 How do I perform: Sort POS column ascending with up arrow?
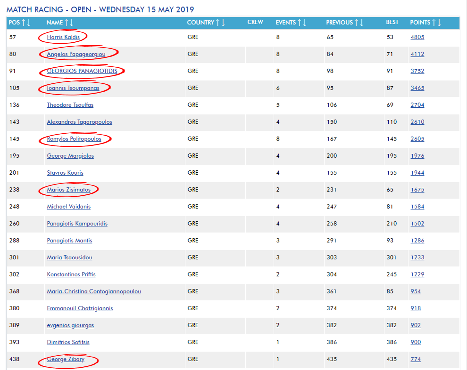[x=23, y=23]
